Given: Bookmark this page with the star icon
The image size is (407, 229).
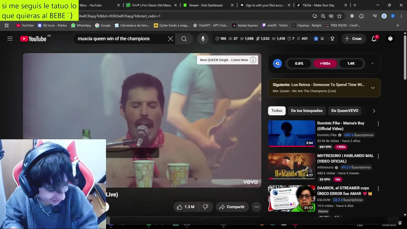Looking at the screenshot, I should (339, 16).
